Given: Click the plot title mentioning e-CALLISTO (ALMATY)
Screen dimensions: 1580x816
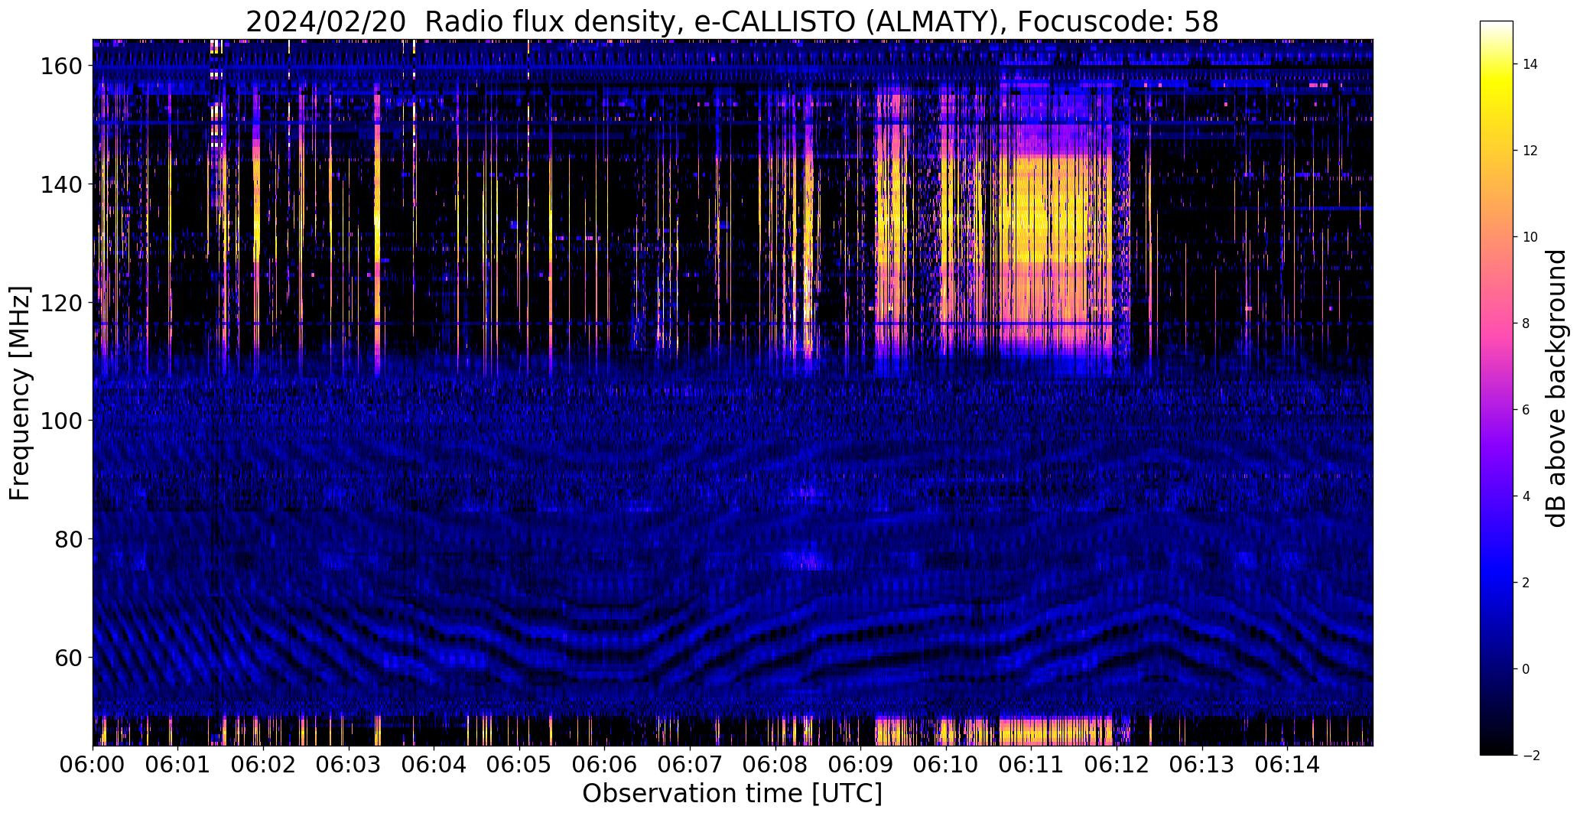Looking at the screenshot, I should [732, 21].
